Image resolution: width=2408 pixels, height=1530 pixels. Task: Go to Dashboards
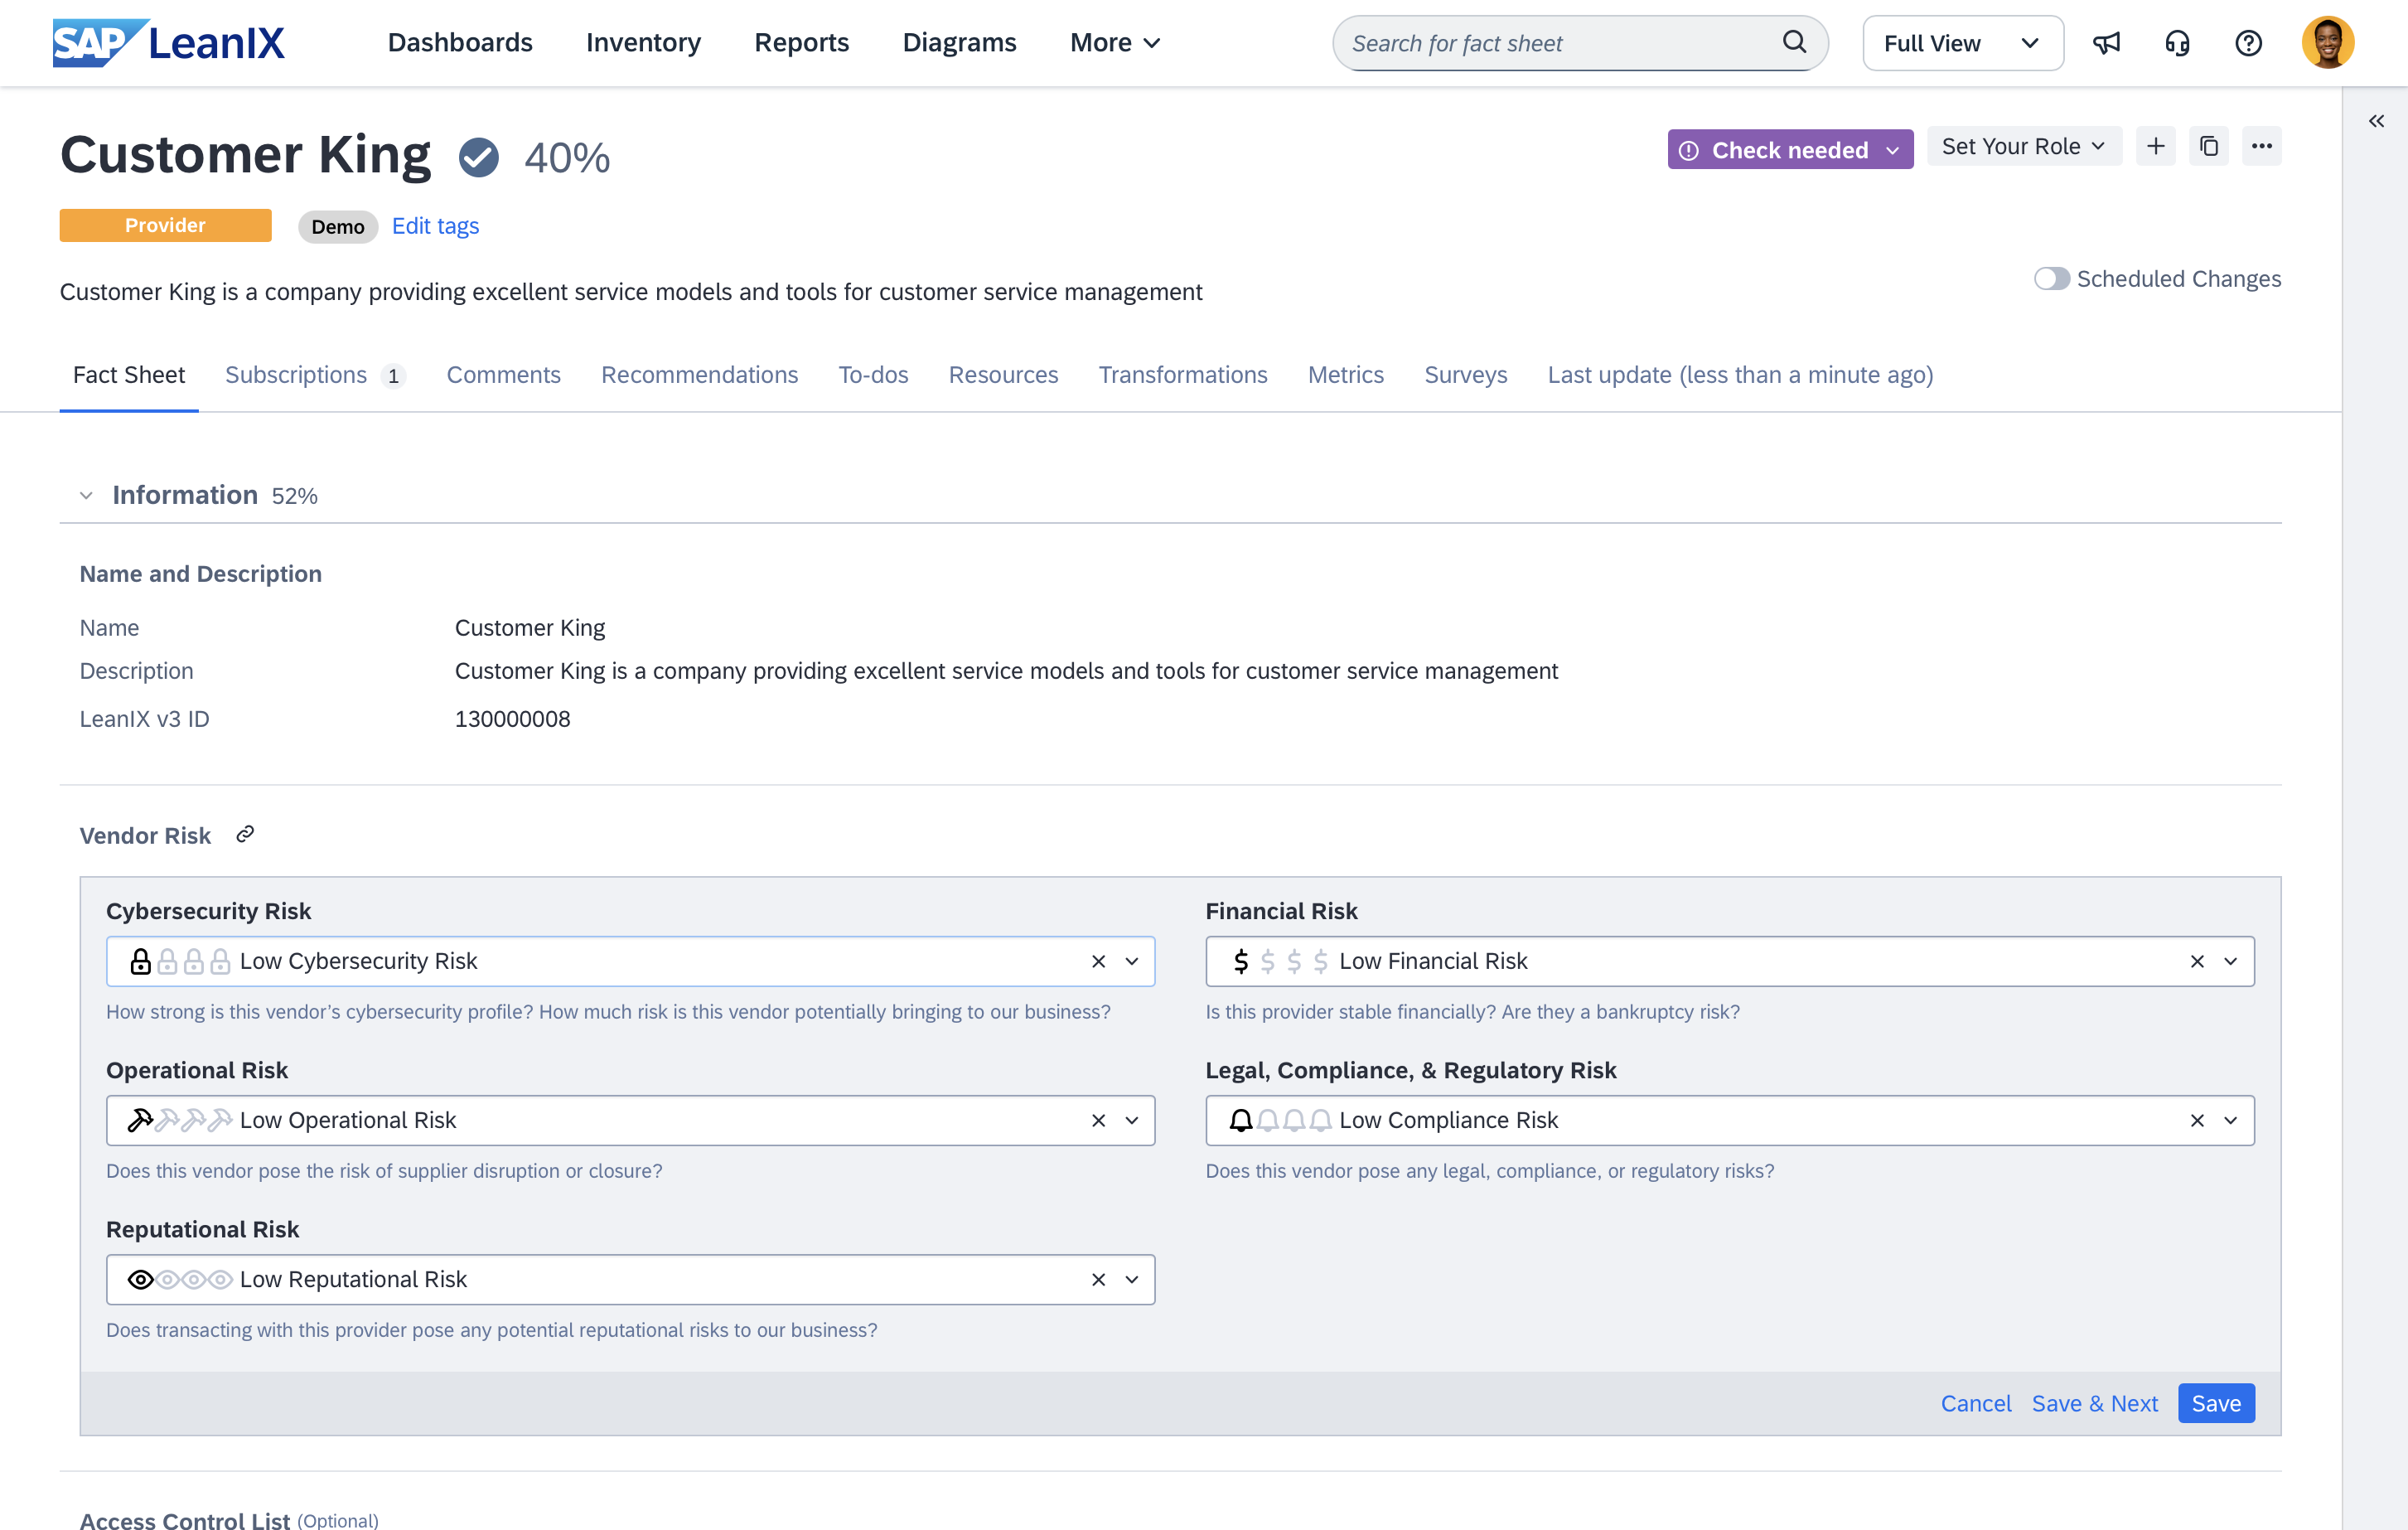pyautogui.click(x=460, y=43)
